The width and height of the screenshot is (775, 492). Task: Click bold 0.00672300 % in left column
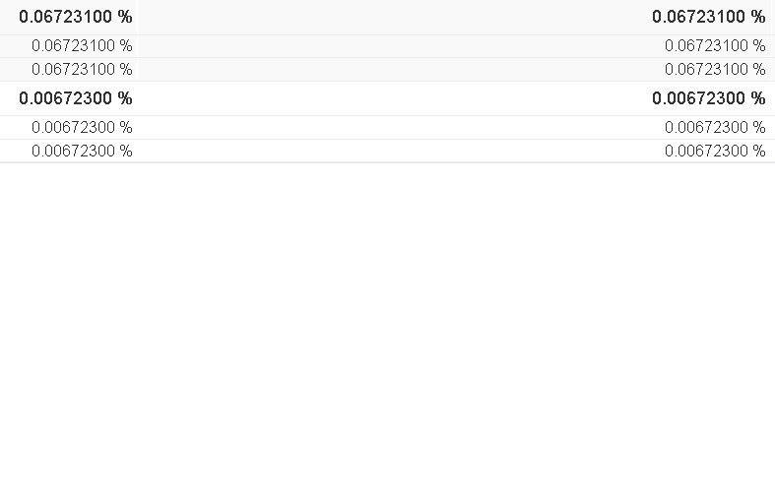76,98
